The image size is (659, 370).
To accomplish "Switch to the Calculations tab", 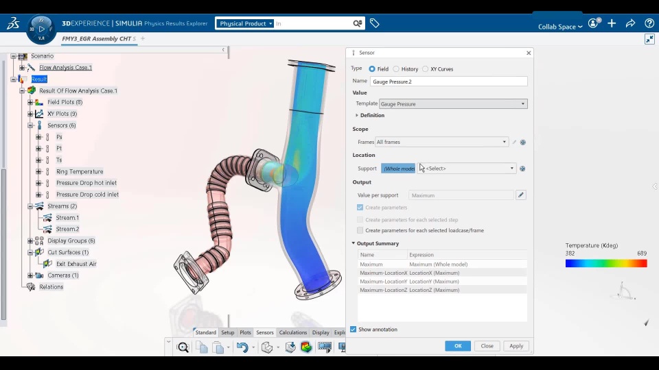I will click(293, 332).
